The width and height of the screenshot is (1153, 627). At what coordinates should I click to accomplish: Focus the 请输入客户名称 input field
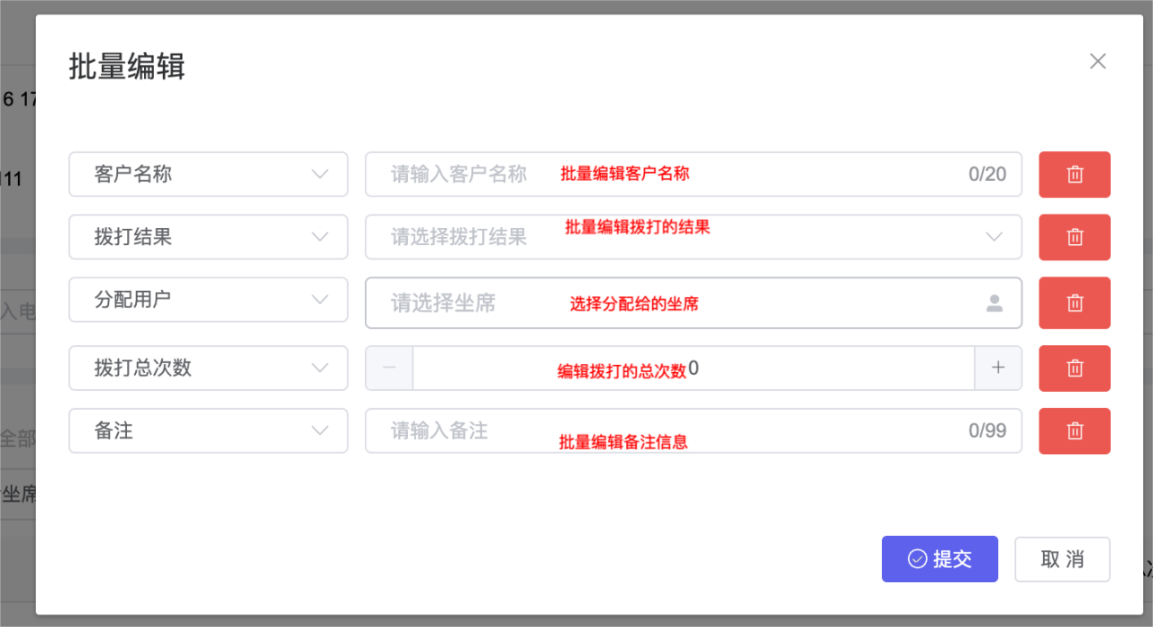[x=694, y=174]
